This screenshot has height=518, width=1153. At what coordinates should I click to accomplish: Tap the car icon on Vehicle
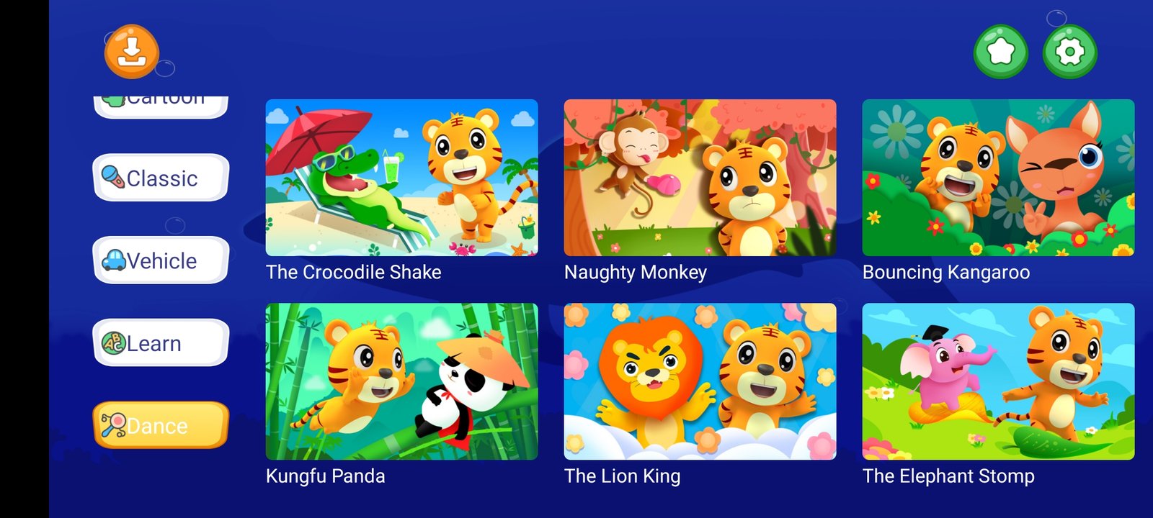coord(114,260)
